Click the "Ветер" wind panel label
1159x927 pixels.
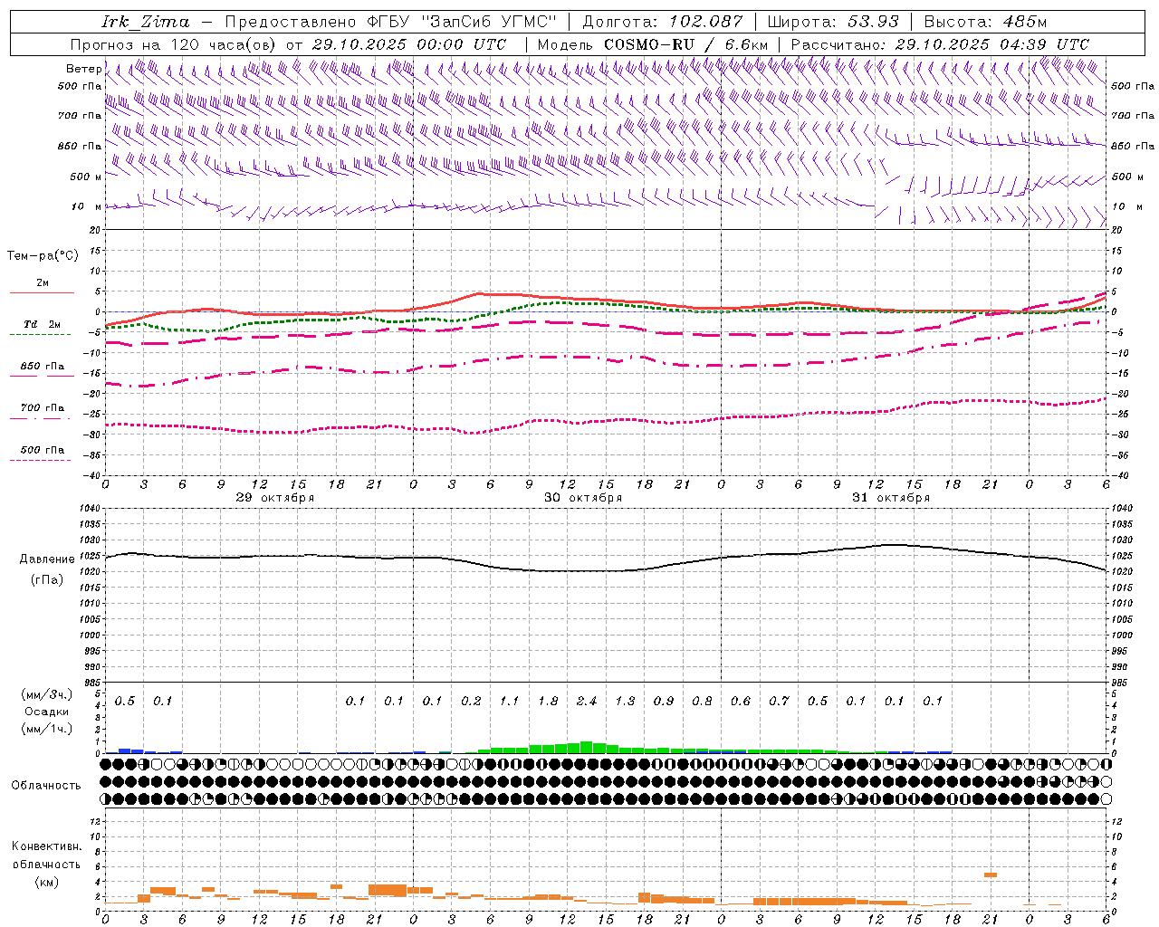(x=84, y=69)
